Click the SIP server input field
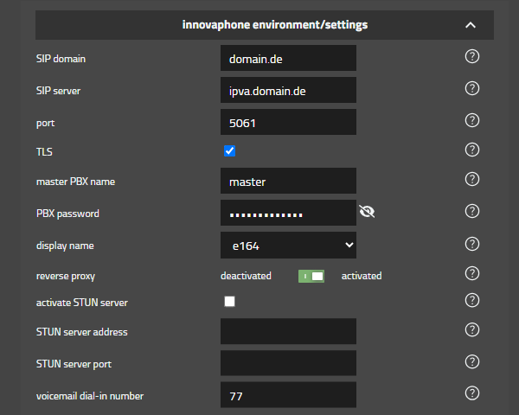 tap(288, 90)
